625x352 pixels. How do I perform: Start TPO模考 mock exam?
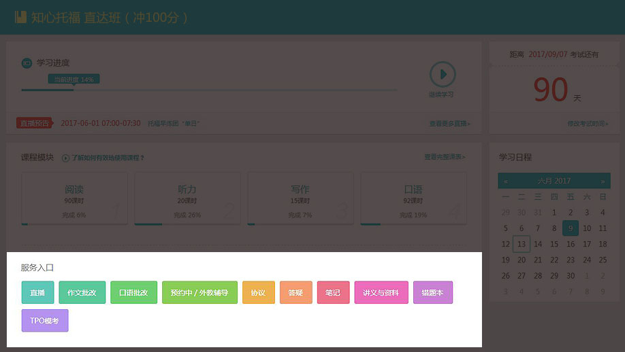click(45, 321)
